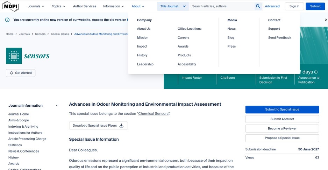Screen dimensions: 328x170
Task: Open History in the Journal Information sidebar
Action: [13, 157]
